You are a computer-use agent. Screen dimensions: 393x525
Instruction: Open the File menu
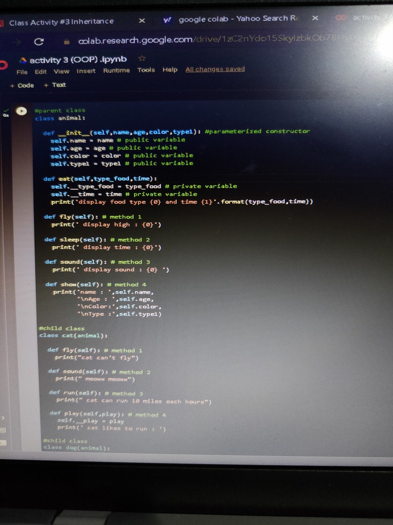click(22, 72)
